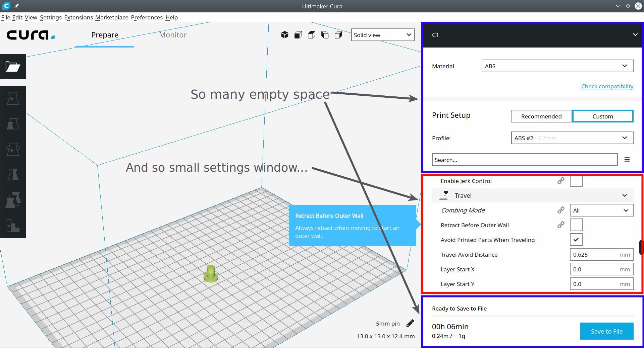Open file with the folder icon
The image size is (644, 348).
tap(13, 67)
